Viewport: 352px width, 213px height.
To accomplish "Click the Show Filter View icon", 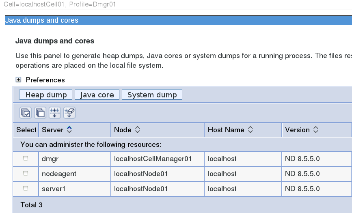I will pos(54,113).
